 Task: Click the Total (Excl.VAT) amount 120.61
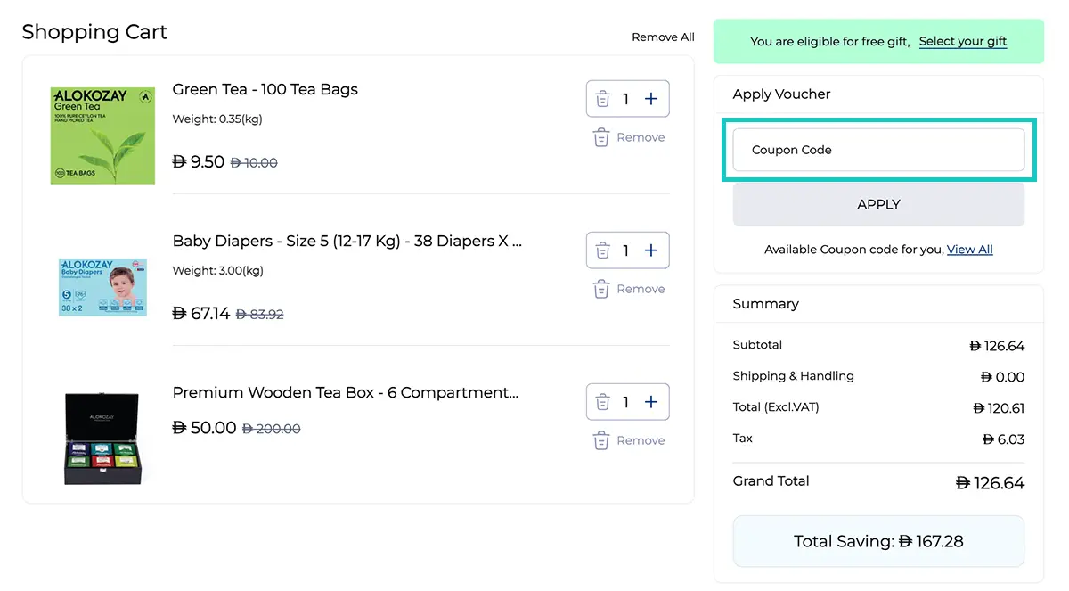[999, 408]
